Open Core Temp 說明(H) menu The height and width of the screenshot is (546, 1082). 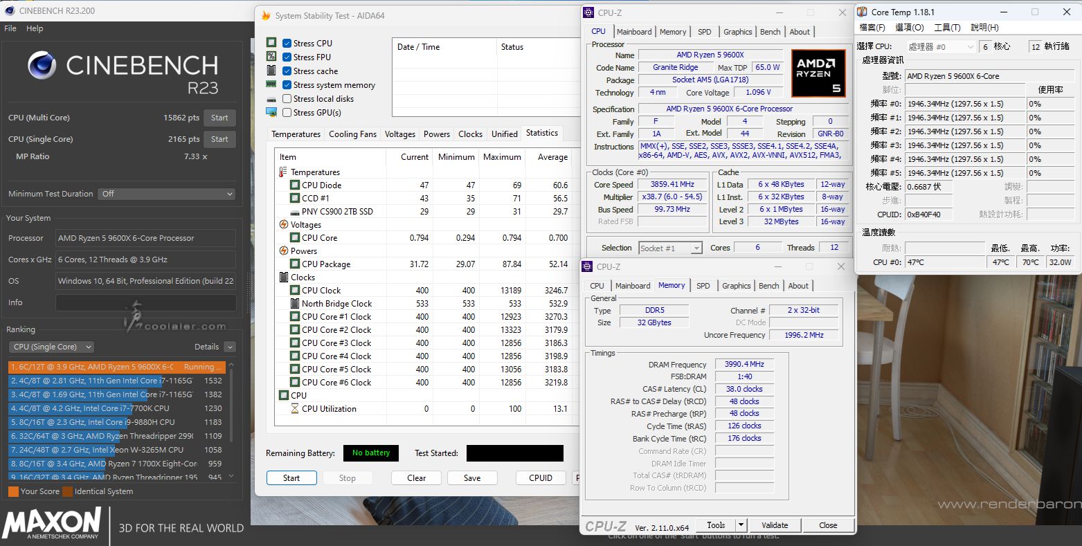pyautogui.click(x=984, y=28)
